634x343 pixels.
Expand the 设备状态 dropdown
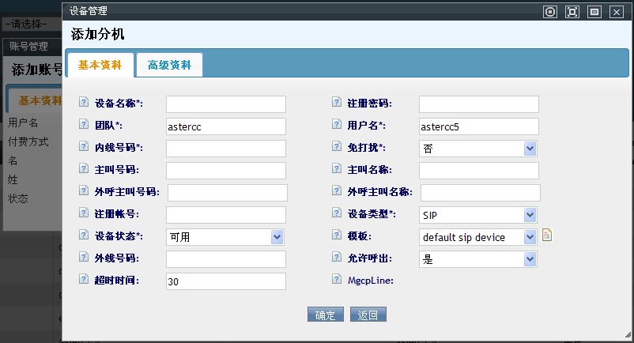tap(277, 237)
